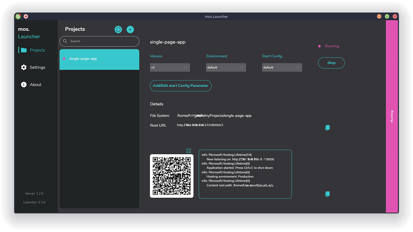Open the Version v1 dropdown

pos(170,67)
